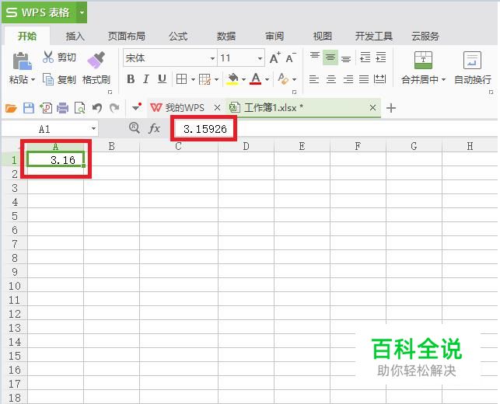Apply cell borders icon
Screen dimensions: 500x404
click(181, 79)
